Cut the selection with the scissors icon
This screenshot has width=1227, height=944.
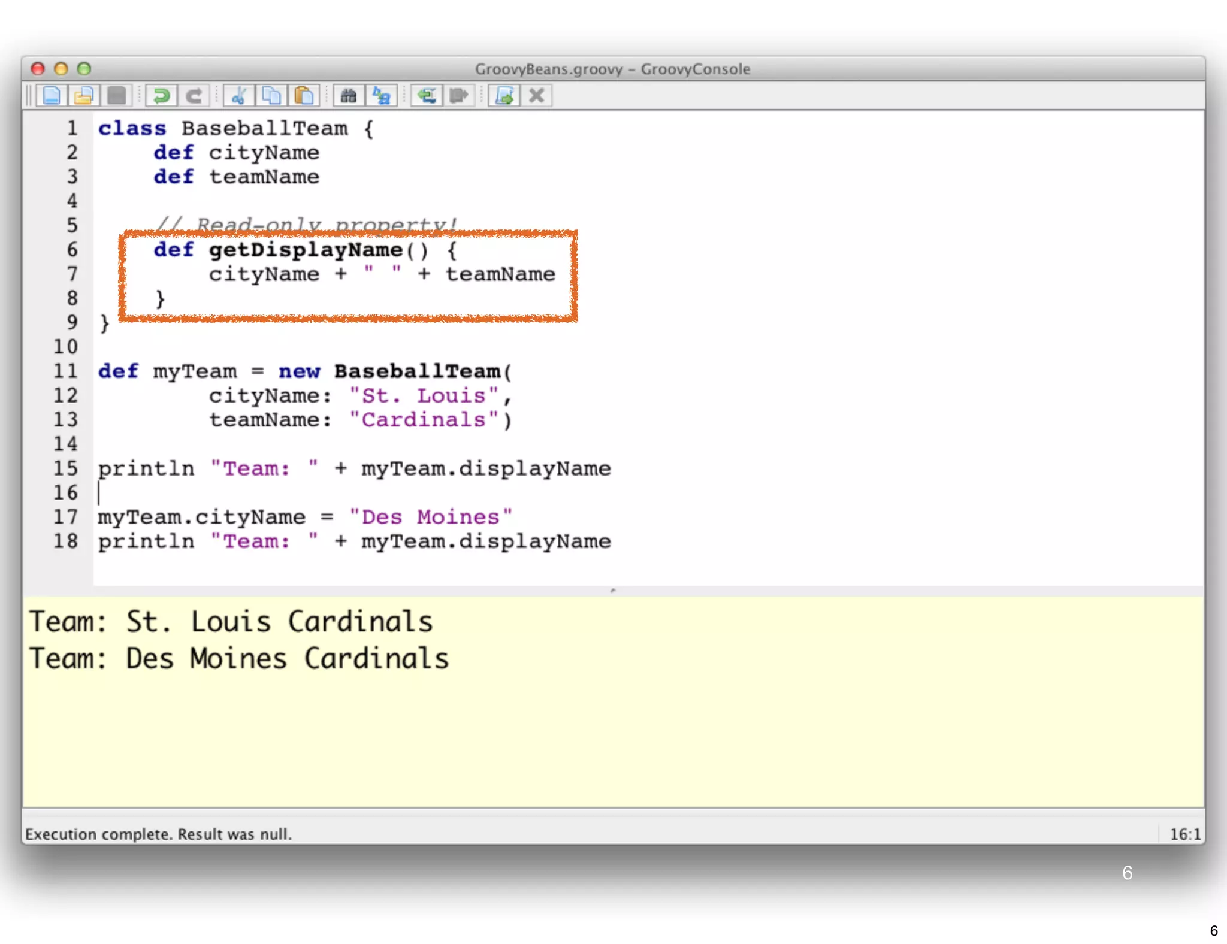[x=238, y=96]
